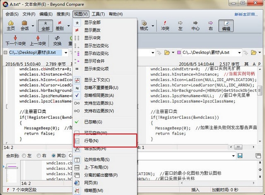Open merge output path dropdown arrow
This screenshot has height=195, width=265.
[233, 156]
